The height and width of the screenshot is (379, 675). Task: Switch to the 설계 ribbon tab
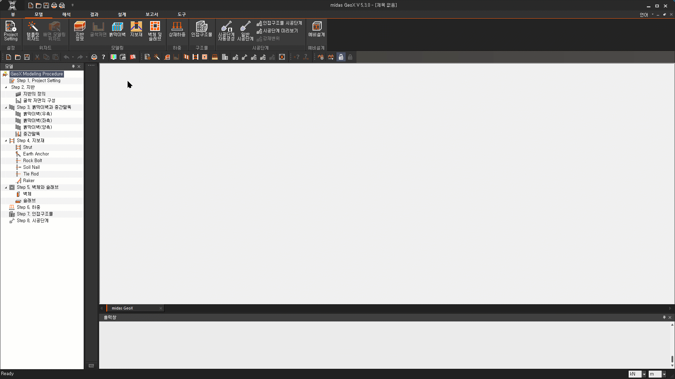[122, 14]
